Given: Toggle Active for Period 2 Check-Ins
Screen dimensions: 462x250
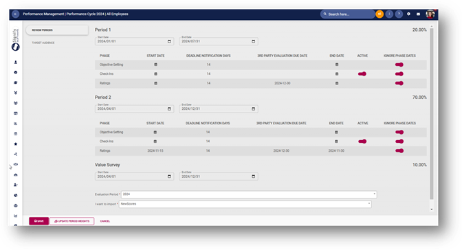Looking at the screenshot, I should [x=362, y=141].
